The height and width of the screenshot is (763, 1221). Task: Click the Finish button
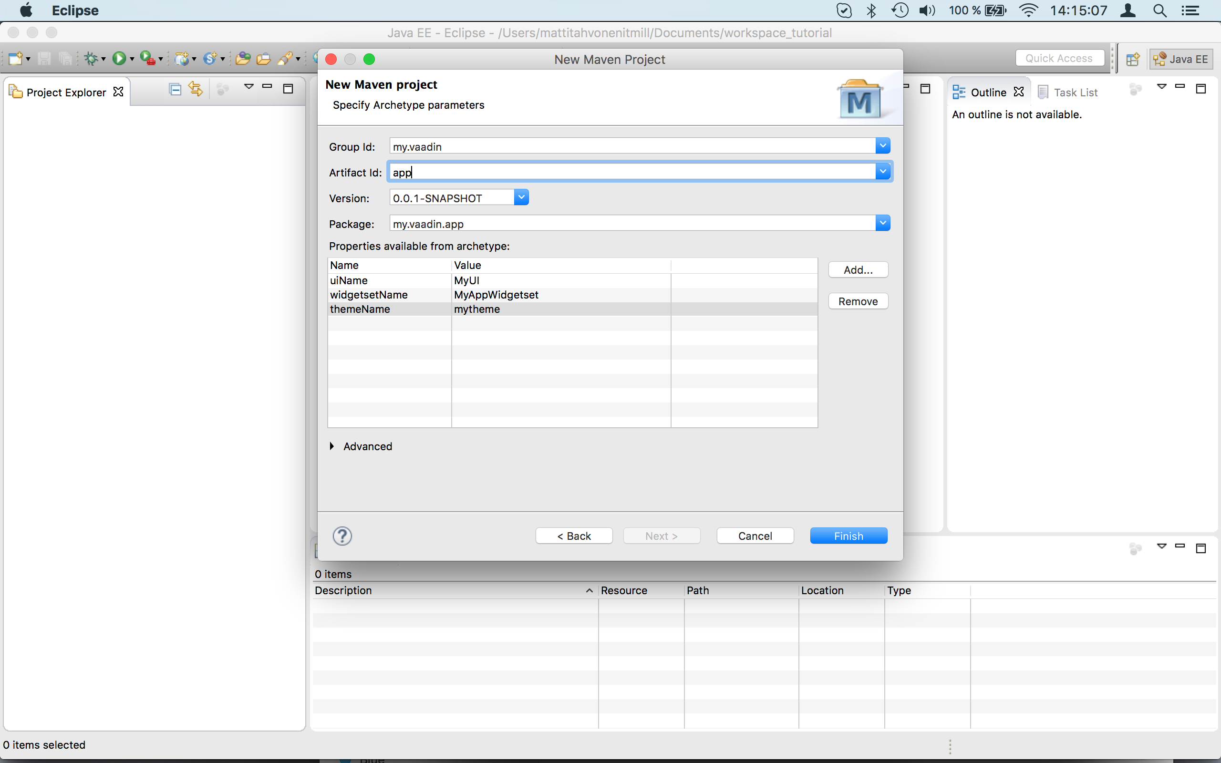pyautogui.click(x=848, y=536)
